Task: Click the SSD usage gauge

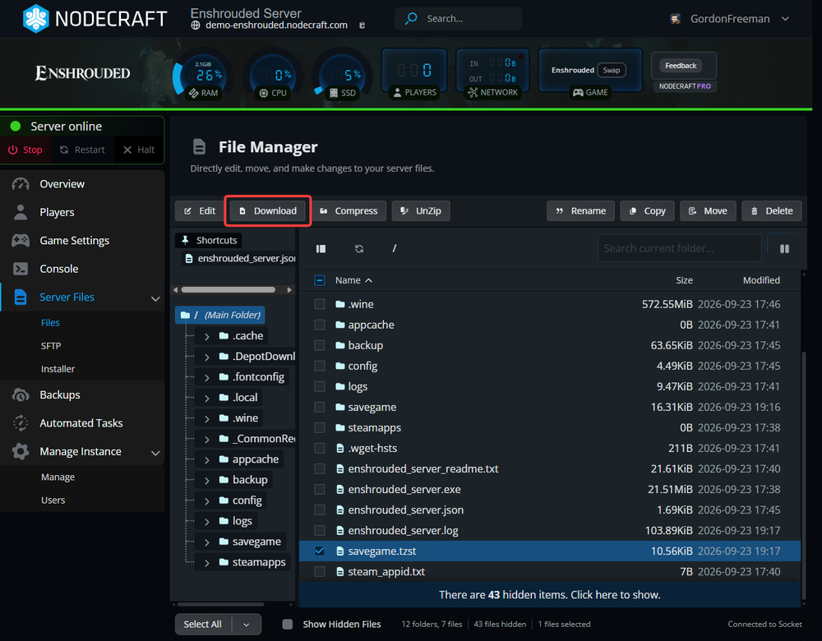Action: [x=342, y=76]
